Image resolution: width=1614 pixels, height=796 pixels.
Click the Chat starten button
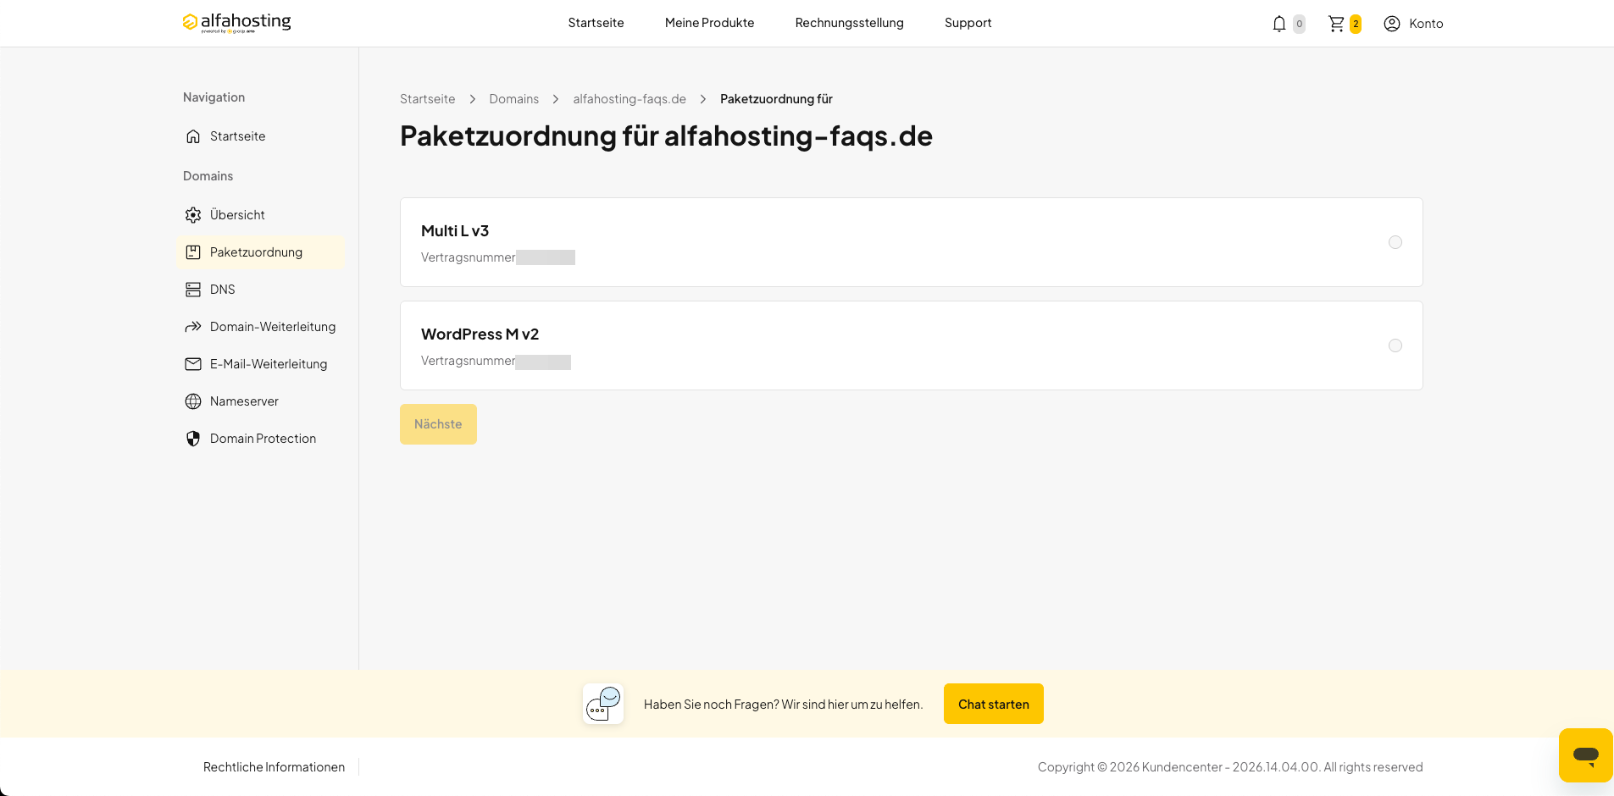(994, 704)
